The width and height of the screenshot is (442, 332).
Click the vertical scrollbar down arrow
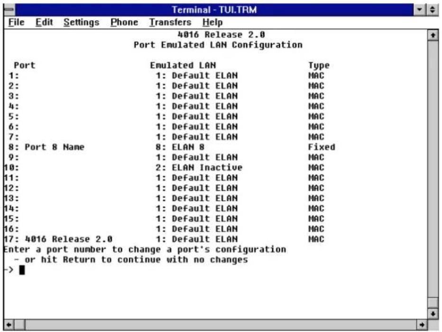[433, 314]
